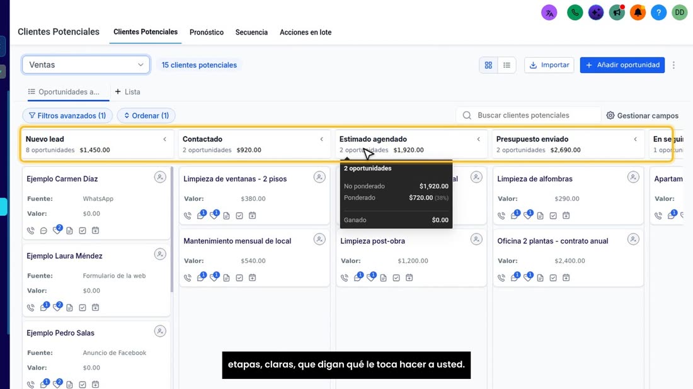
Task: Click the green phone dialer icon
Action: (x=575, y=13)
